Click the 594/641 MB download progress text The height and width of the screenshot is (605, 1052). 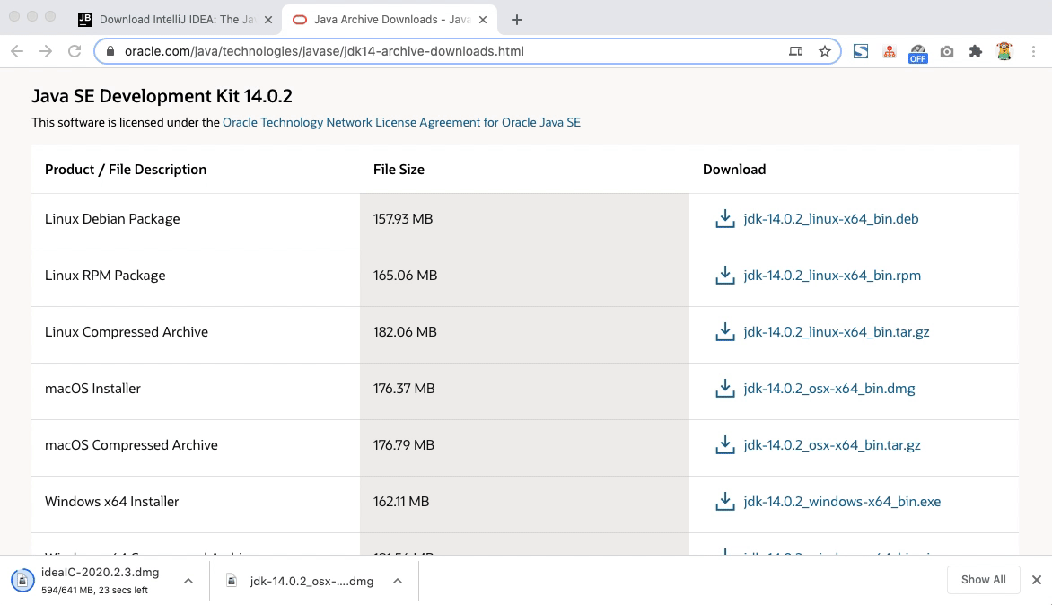click(94, 591)
